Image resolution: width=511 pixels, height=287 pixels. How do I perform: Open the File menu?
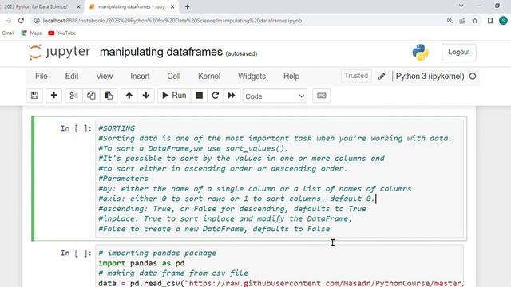[42, 77]
